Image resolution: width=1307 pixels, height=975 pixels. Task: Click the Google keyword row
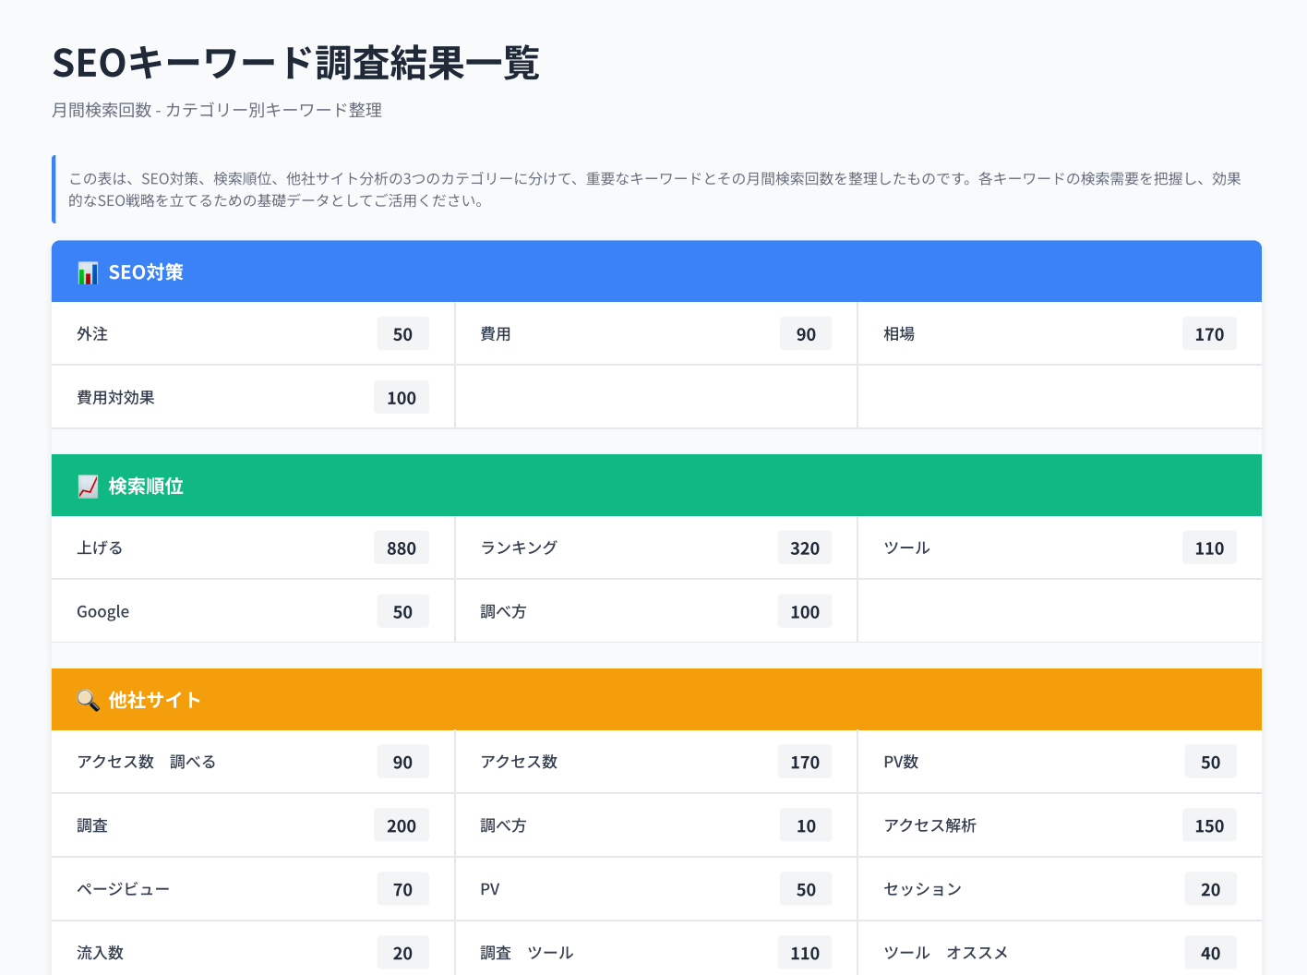pos(102,612)
